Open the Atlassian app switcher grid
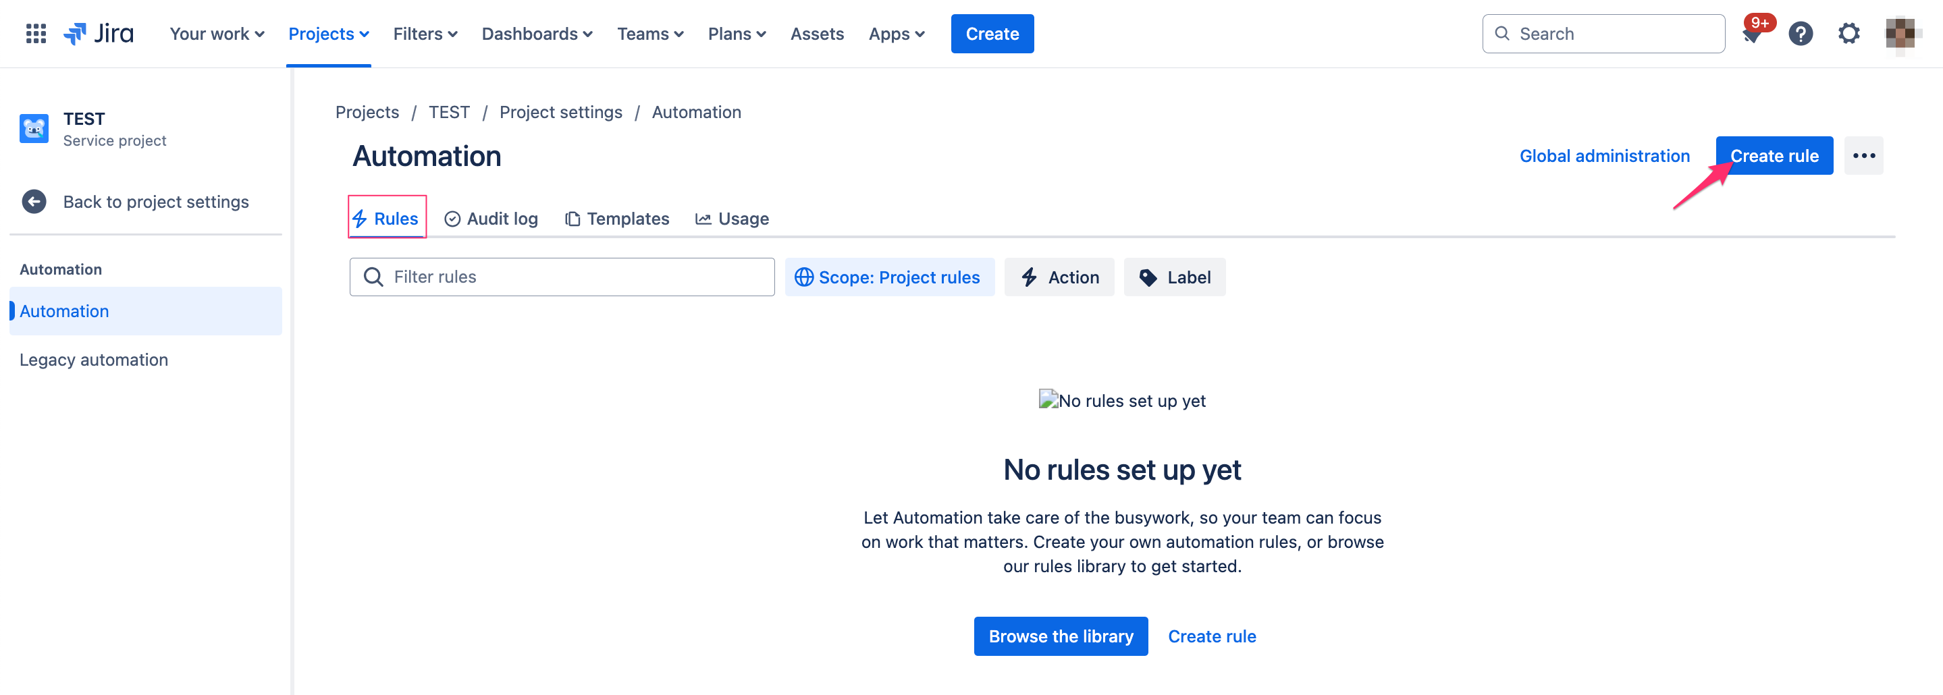1943x695 pixels. 34,33
